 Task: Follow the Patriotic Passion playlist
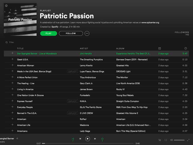pos(71,33)
